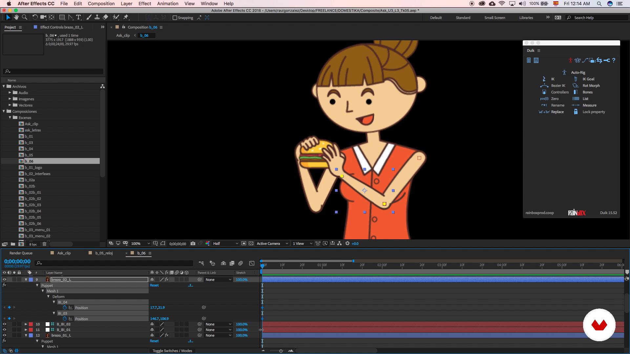Screen dimensions: 630x354
Task: Open the Active Camera dropdown
Action: click(x=272, y=244)
